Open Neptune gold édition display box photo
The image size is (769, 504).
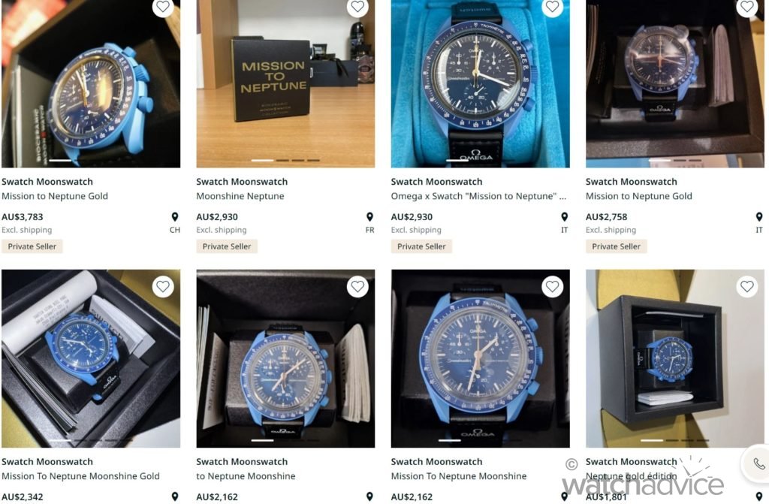(675, 358)
